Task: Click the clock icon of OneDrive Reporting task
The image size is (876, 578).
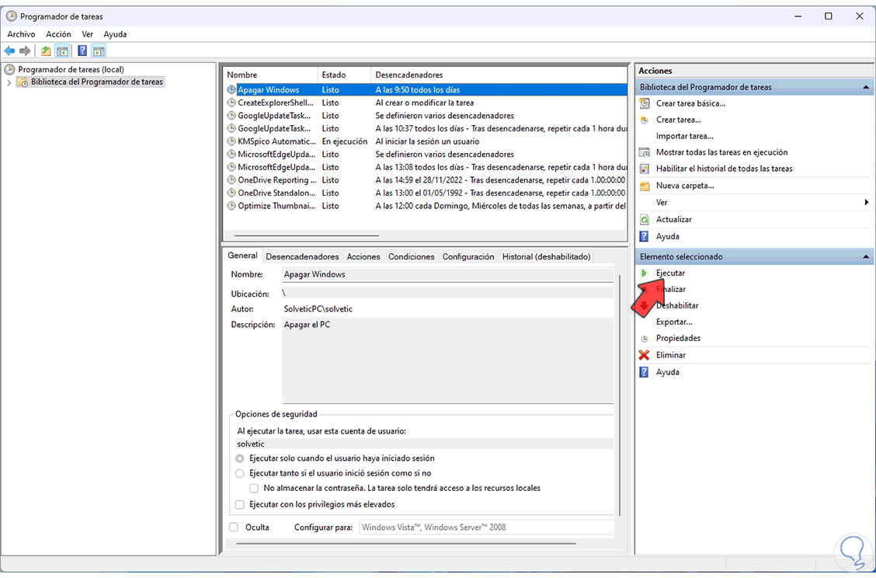Action: point(231,180)
